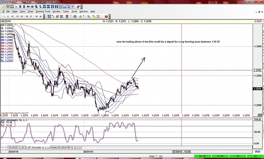Screen dimensions: 264x159
Task: Open the Studies menu
Action: (x=57, y=11)
